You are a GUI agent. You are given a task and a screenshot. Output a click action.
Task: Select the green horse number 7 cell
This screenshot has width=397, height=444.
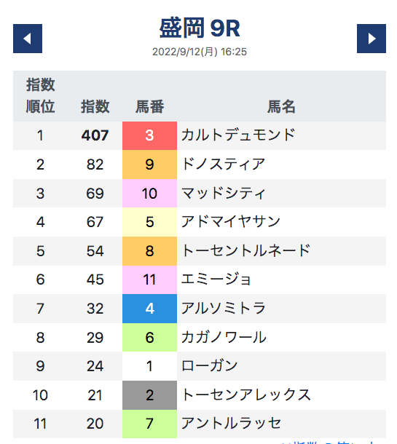tap(149, 424)
